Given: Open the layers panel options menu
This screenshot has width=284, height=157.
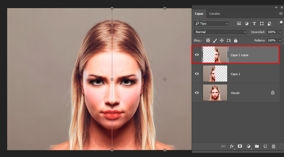Looking at the screenshot, I should pyautogui.click(x=281, y=14).
